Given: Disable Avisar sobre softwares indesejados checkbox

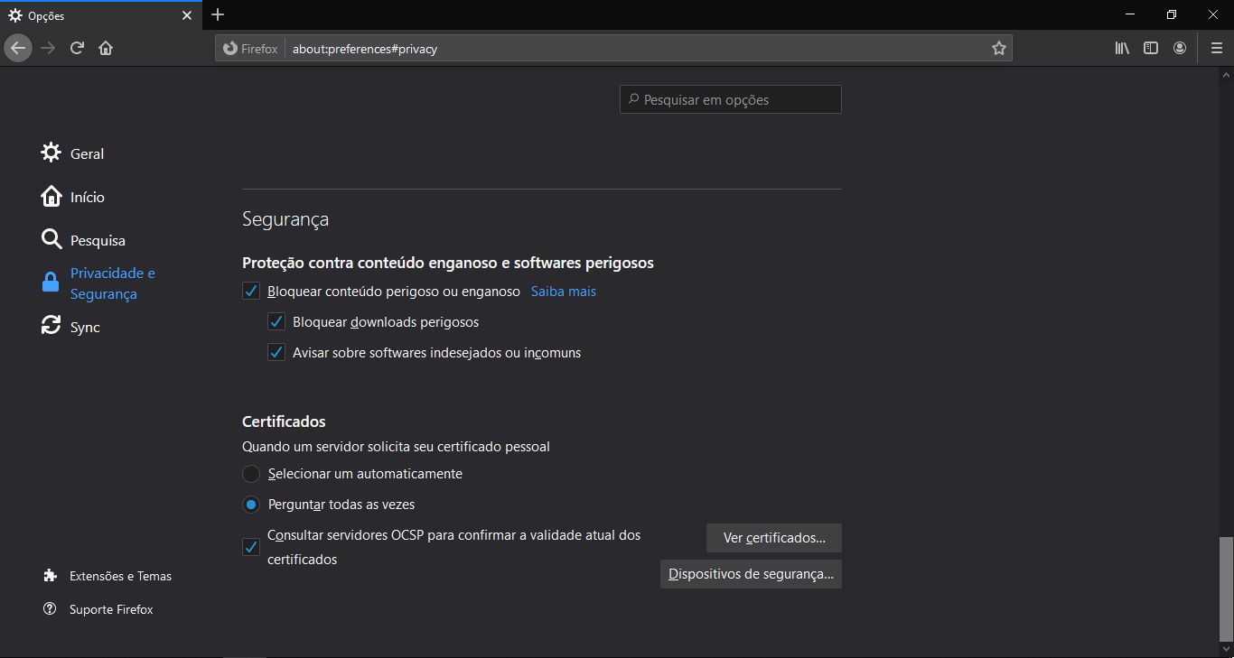Looking at the screenshot, I should coord(276,353).
